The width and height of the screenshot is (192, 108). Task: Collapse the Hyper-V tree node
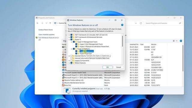click(69, 40)
